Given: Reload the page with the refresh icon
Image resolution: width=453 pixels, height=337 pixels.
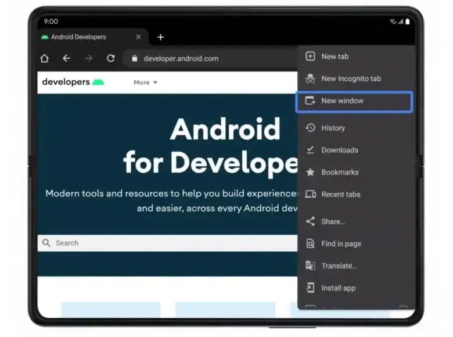Looking at the screenshot, I should click(x=111, y=58).
